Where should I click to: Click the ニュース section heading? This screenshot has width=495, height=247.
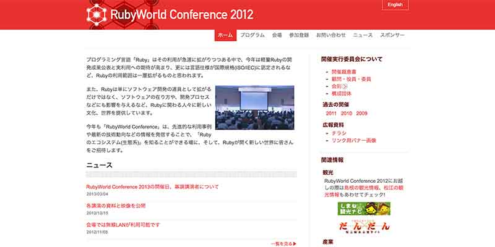[99, 165]
